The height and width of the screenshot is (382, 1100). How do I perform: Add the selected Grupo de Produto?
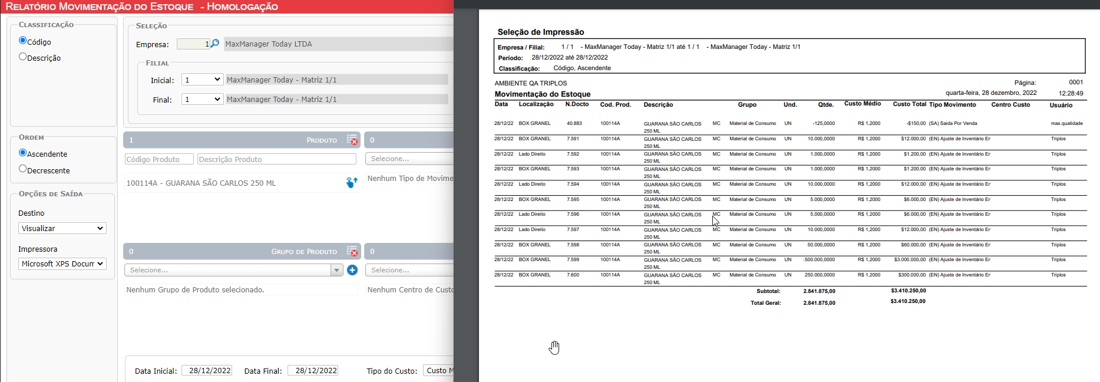click(352, 270)
